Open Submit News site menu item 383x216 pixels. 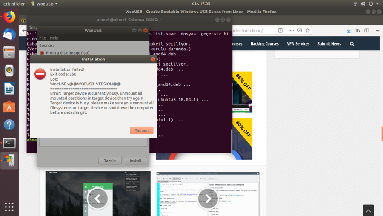329,44
